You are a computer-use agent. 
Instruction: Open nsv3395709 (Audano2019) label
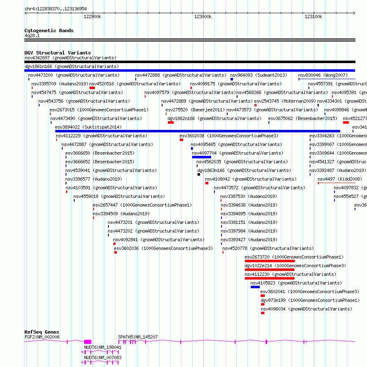pyautogui.click(x=60, y=84)
